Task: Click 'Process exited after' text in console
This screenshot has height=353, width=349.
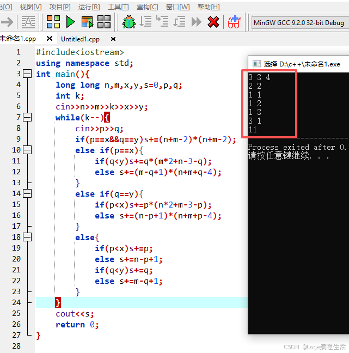Action: [291, 147]
